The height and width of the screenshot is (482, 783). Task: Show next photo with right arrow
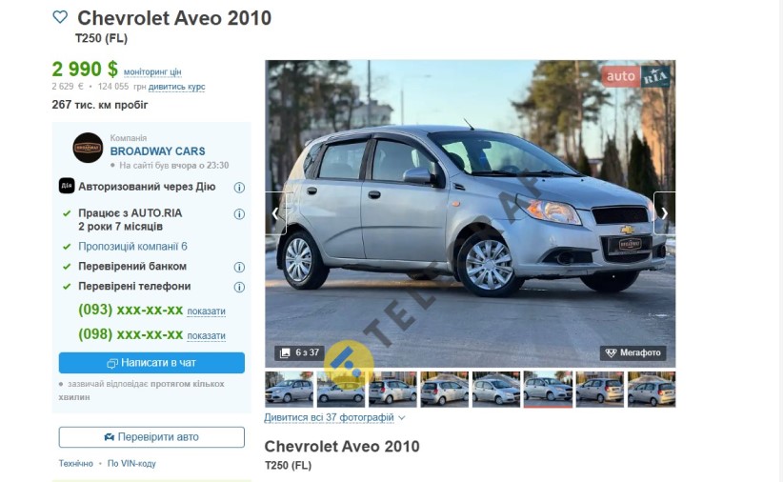tap(665, 213)
